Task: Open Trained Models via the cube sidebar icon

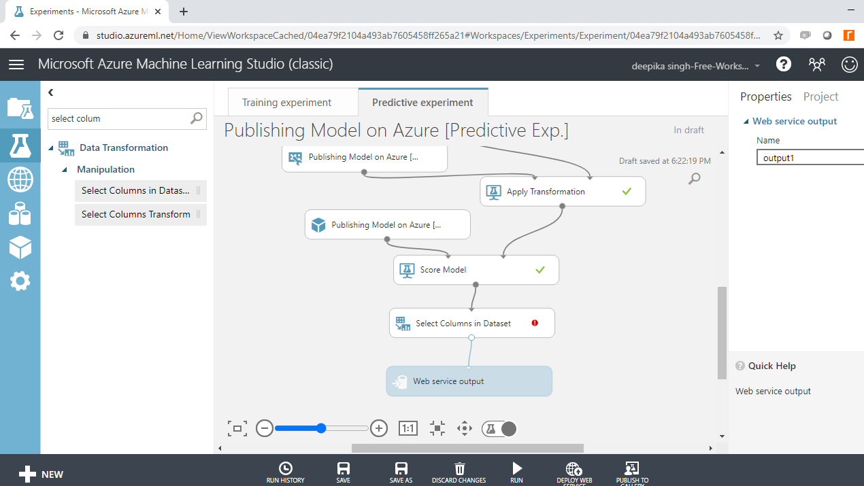Action: tap(20, 247)
